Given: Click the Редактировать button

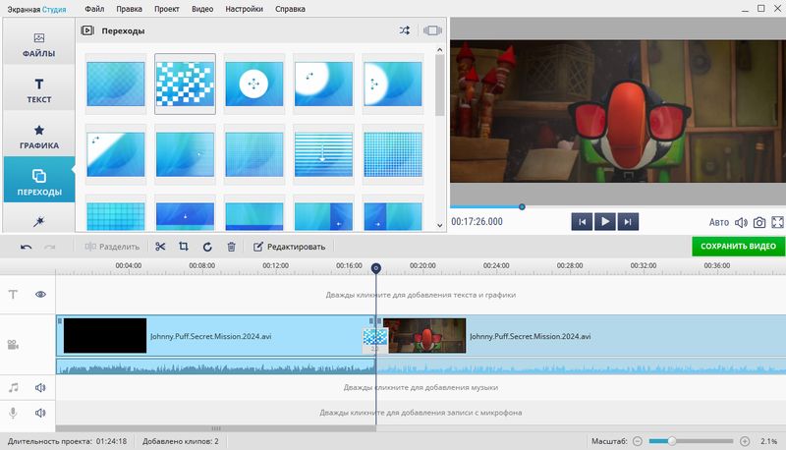Looking at the screenshot, I should [289, 247].
